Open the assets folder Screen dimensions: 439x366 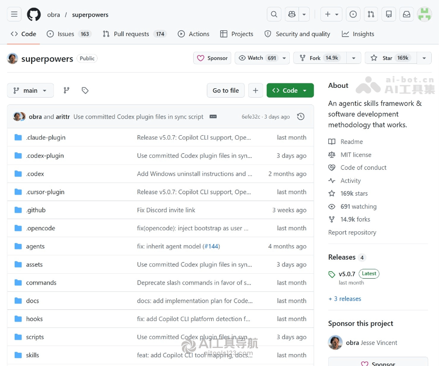pos(35,264)
